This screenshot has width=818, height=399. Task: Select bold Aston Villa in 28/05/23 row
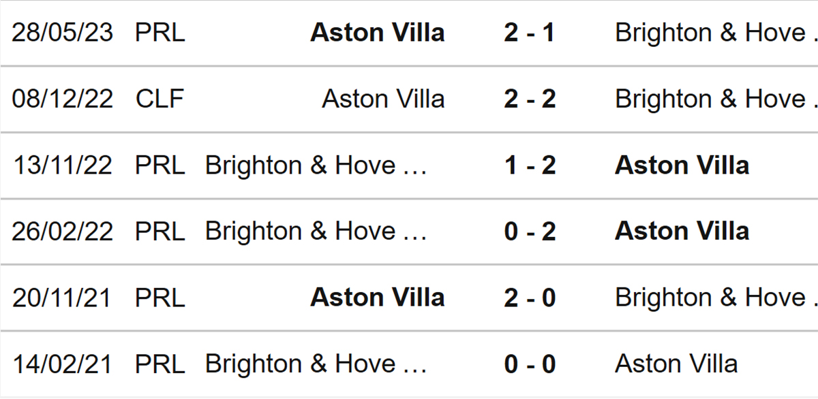[377, 33]
